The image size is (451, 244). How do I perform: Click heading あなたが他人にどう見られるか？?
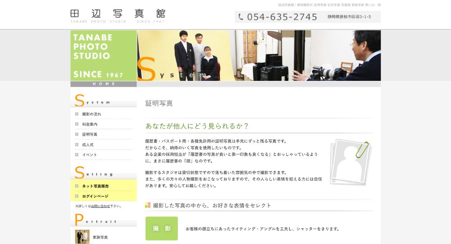tap(197, 126)
